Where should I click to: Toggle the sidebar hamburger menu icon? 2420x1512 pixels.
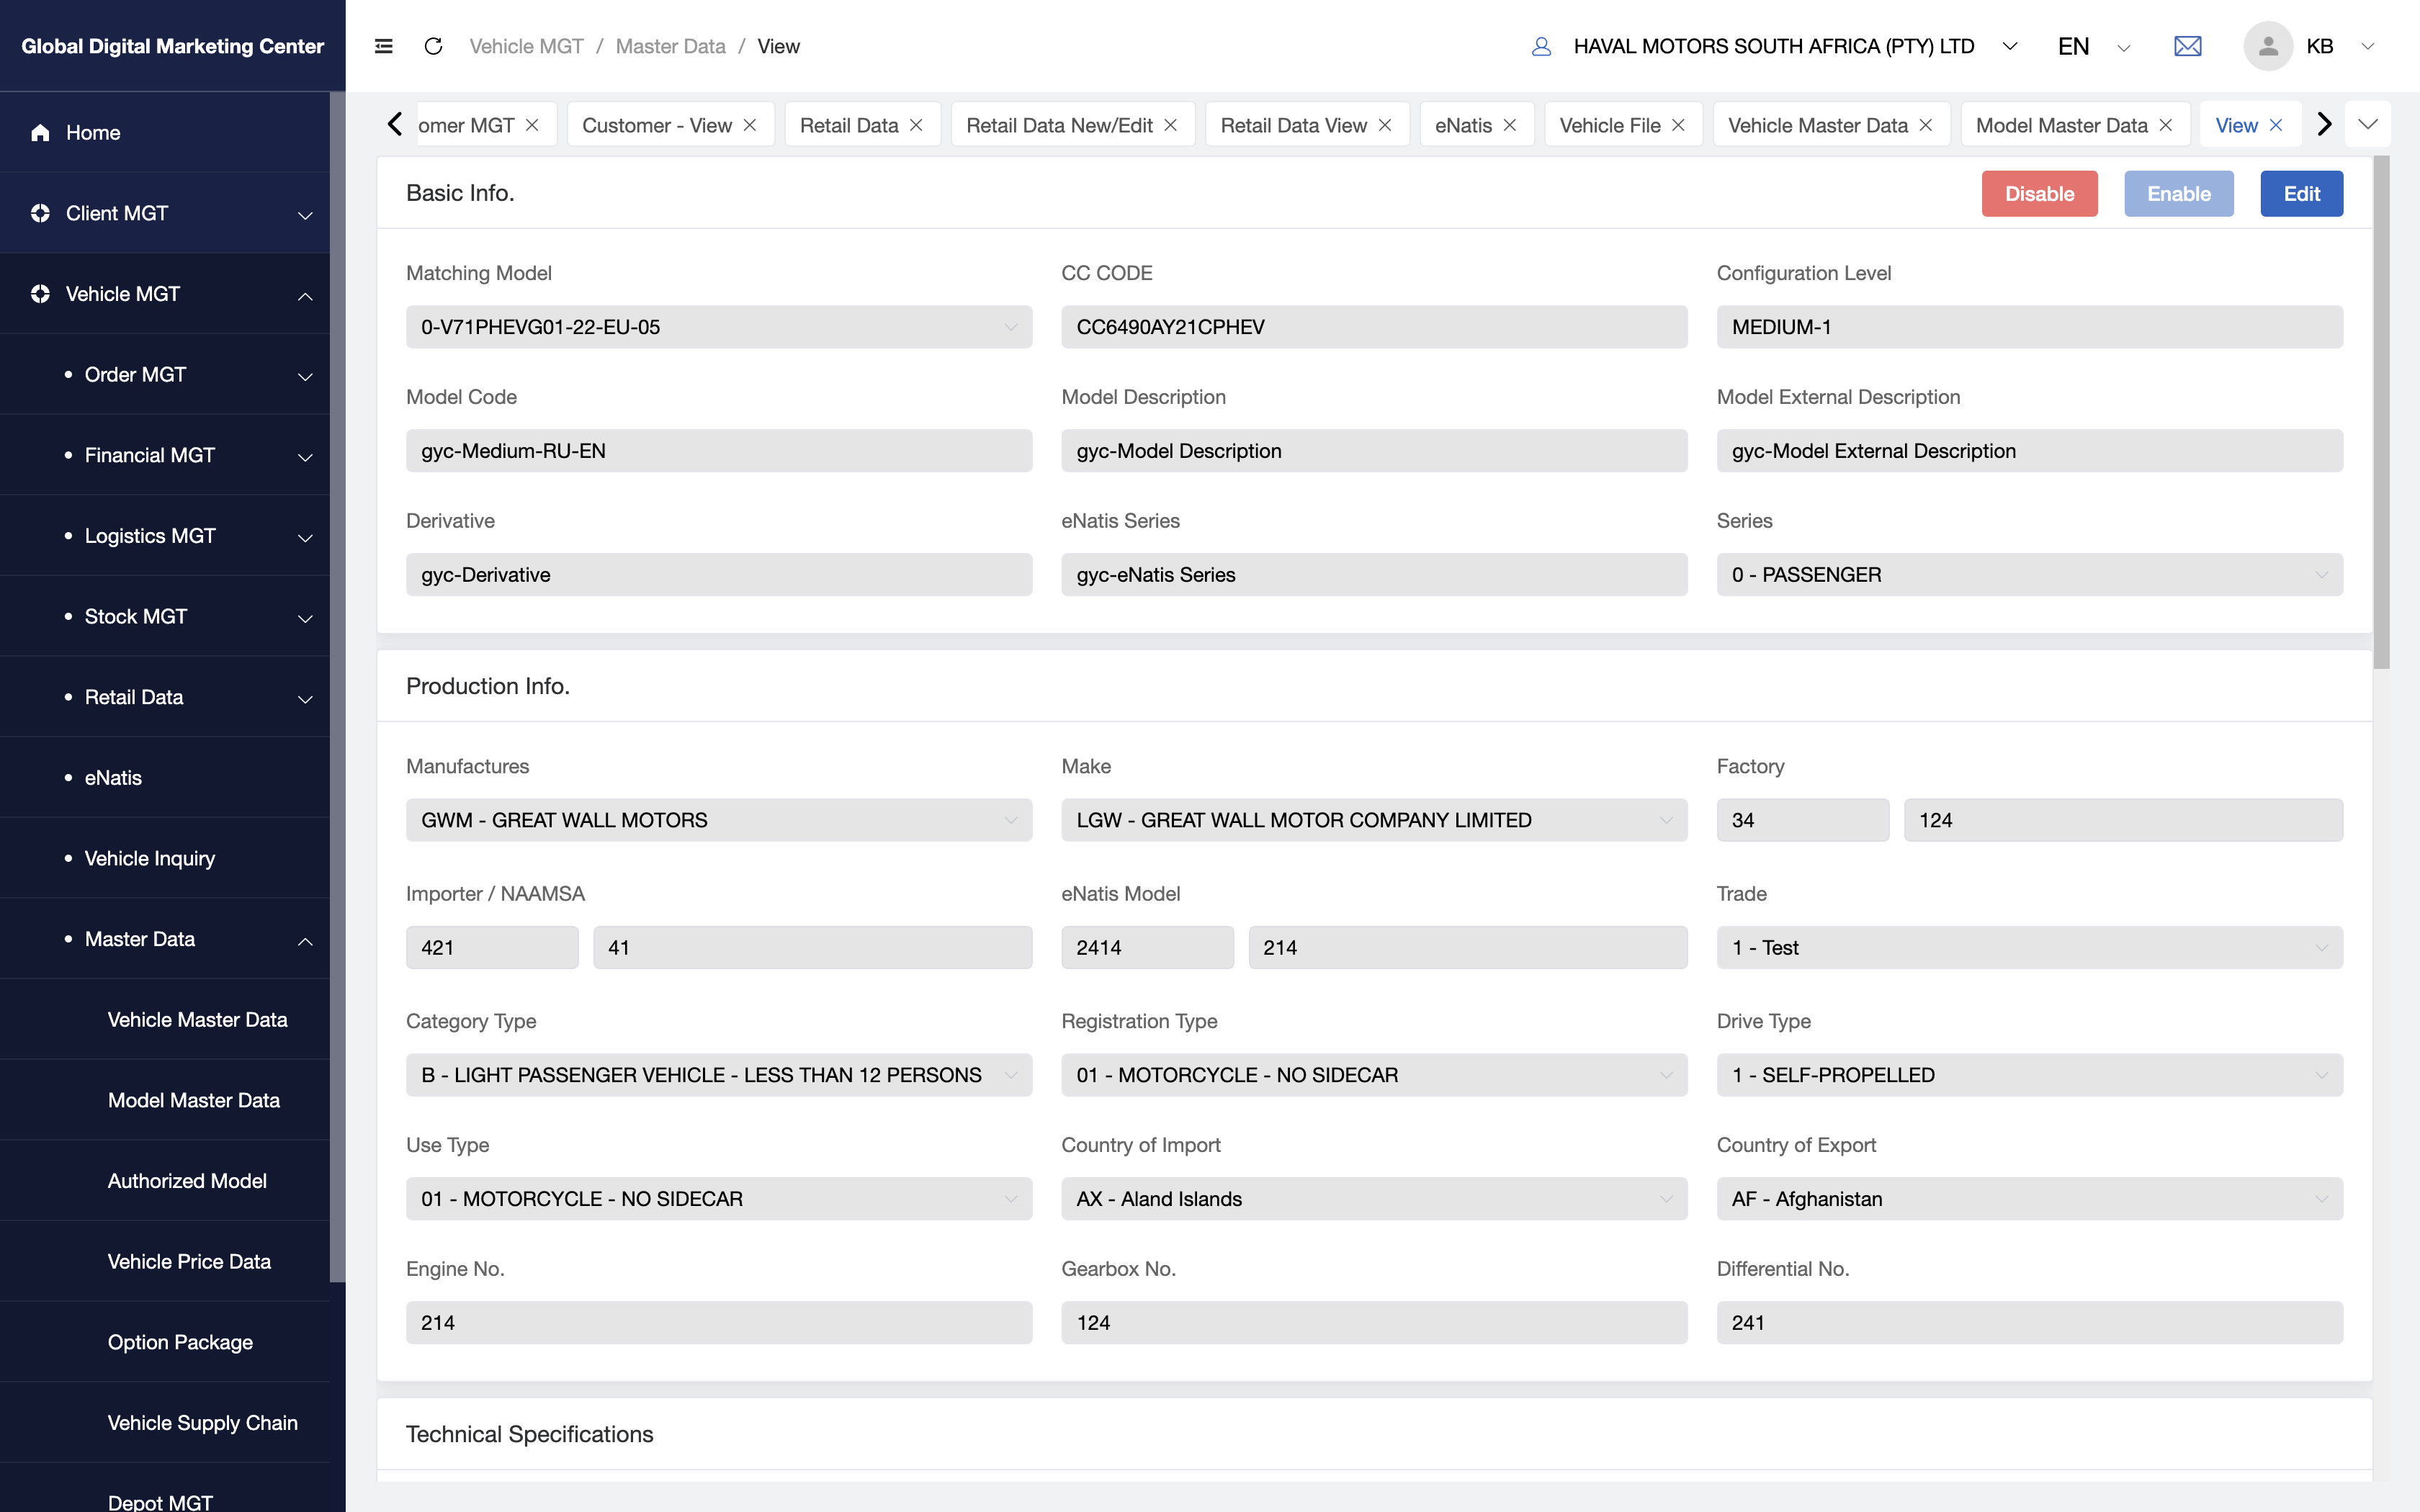coord(383,46)
